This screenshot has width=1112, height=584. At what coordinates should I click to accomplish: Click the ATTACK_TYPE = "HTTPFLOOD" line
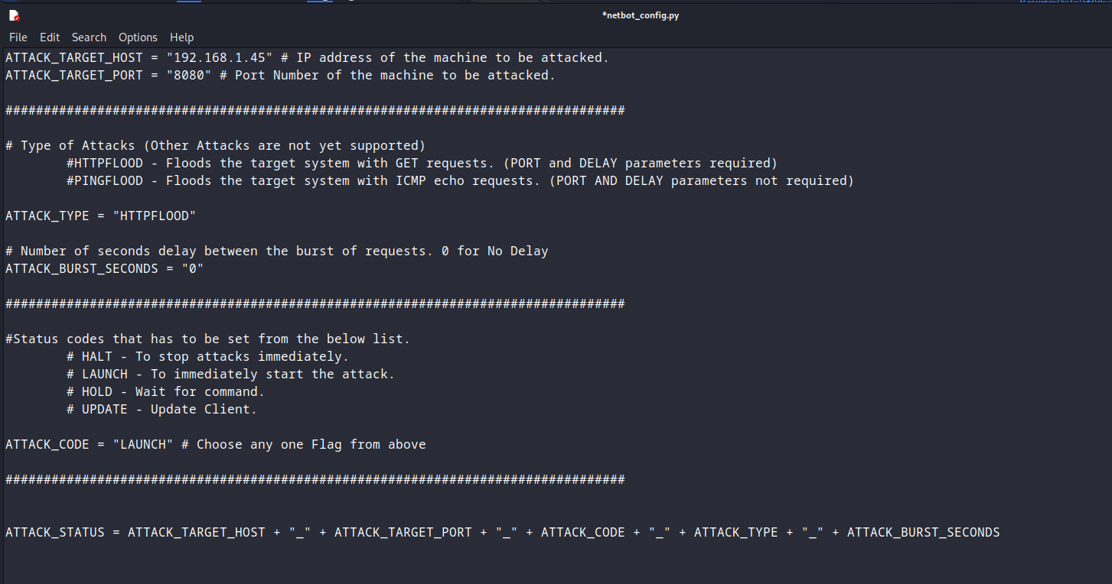pyautogui.click(x=99, y=215)
